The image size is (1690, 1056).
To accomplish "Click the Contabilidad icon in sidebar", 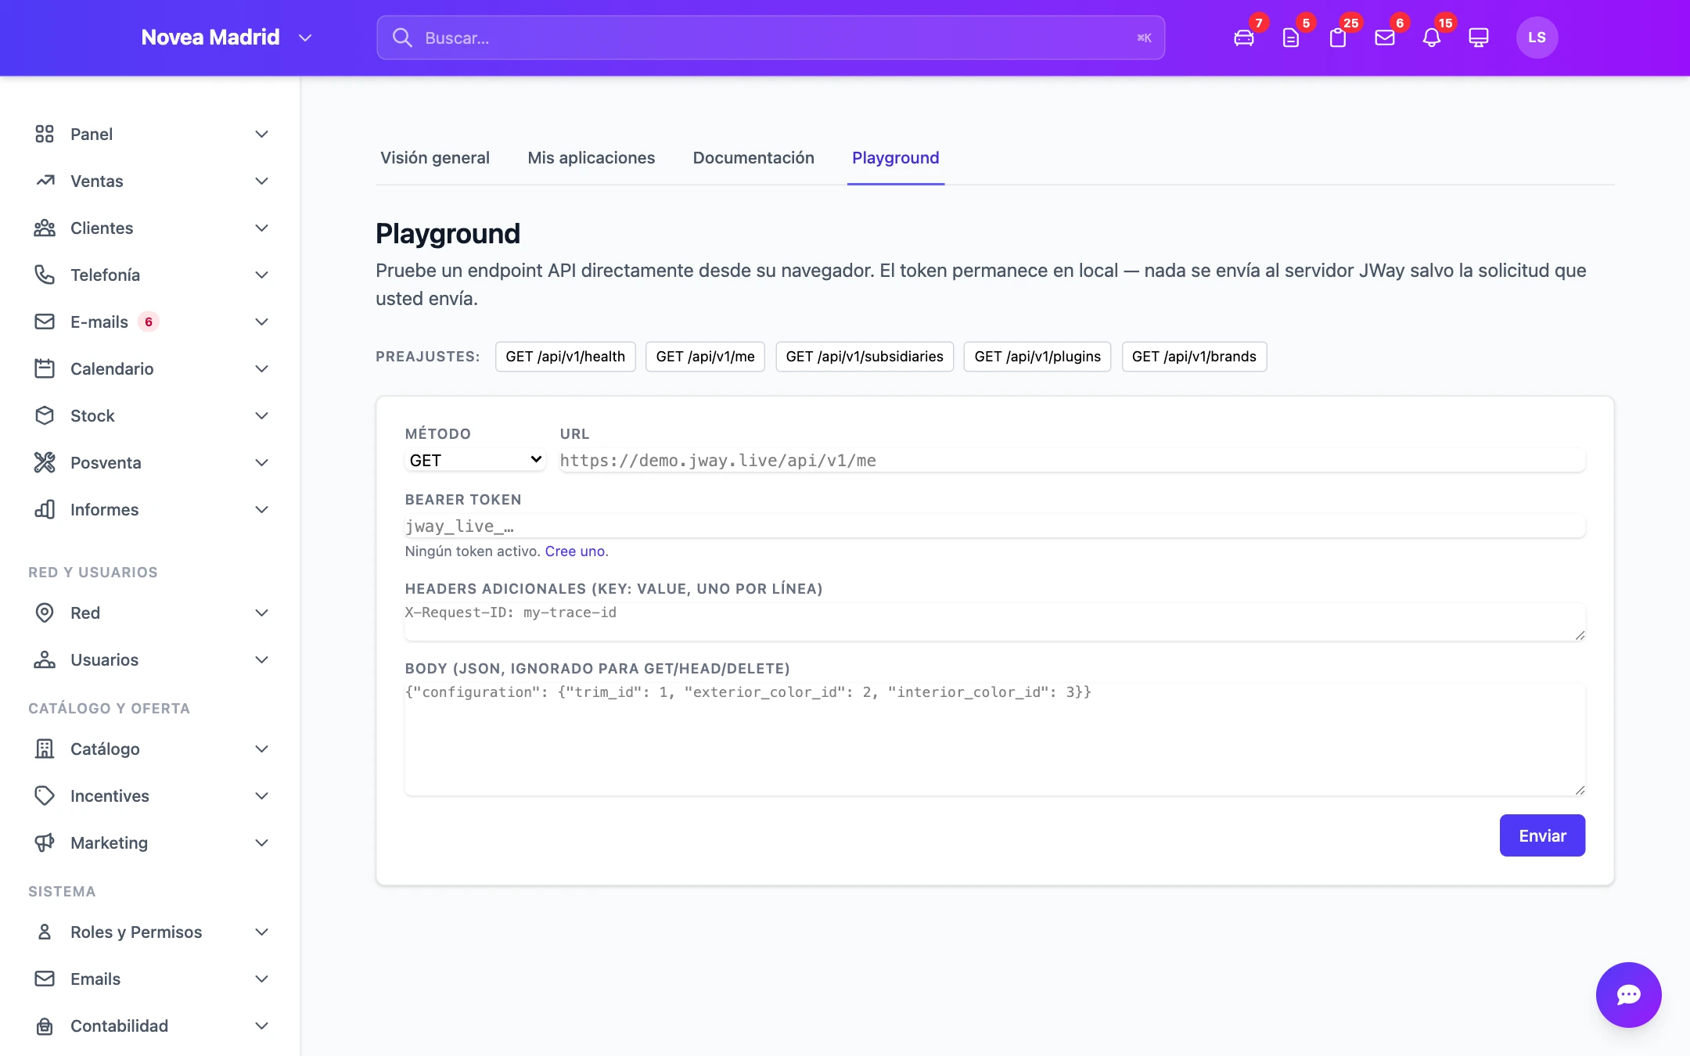I will click(x=45, y=1025).
